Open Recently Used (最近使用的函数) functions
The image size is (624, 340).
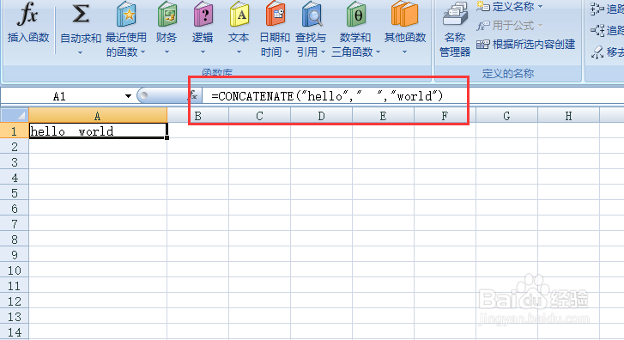coord(126,28)
